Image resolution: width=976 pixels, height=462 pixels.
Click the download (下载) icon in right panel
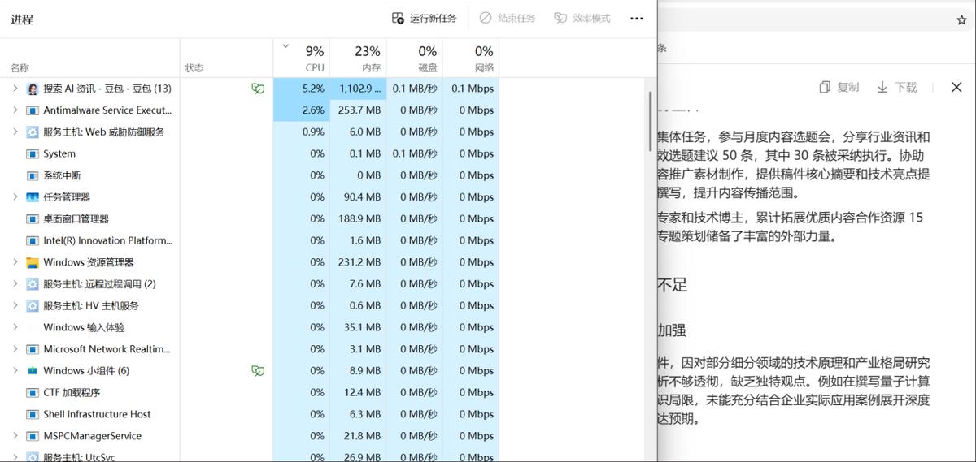(882, 87)
